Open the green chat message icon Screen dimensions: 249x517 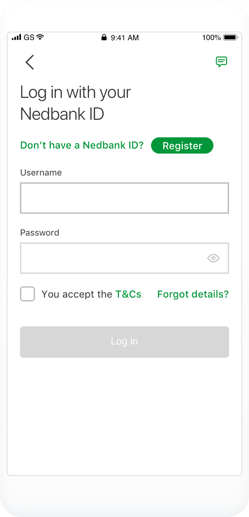click(221, 62)
